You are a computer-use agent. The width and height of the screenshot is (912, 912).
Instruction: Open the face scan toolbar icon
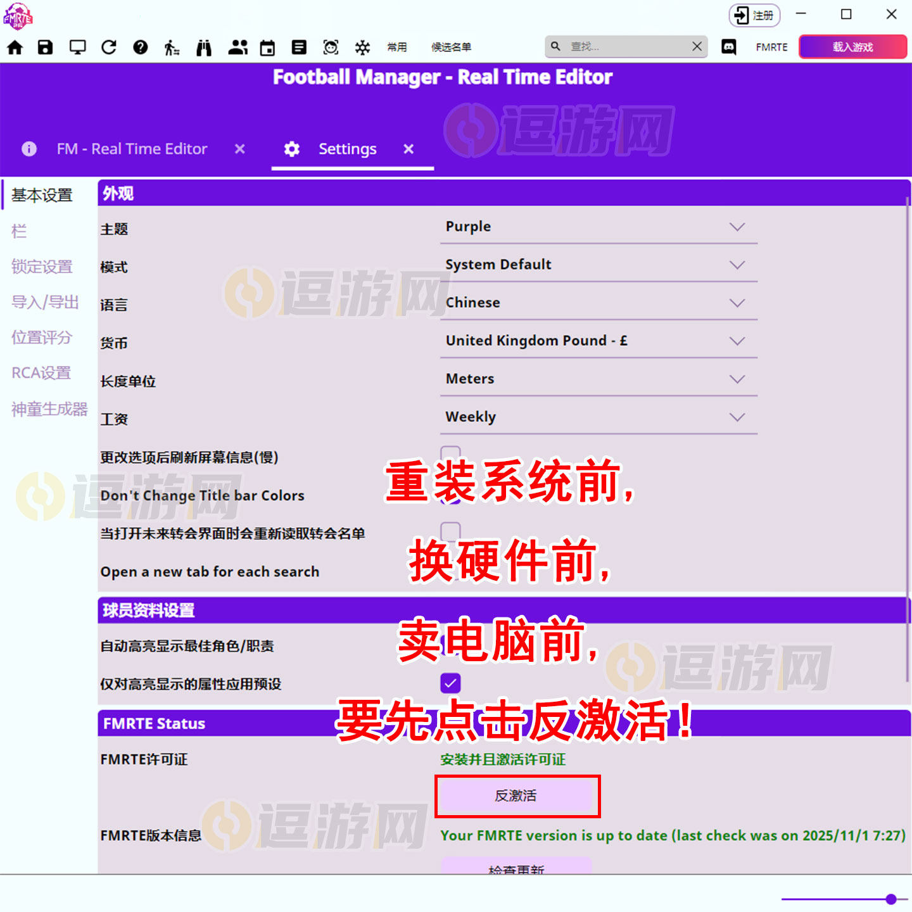(331, 47)
